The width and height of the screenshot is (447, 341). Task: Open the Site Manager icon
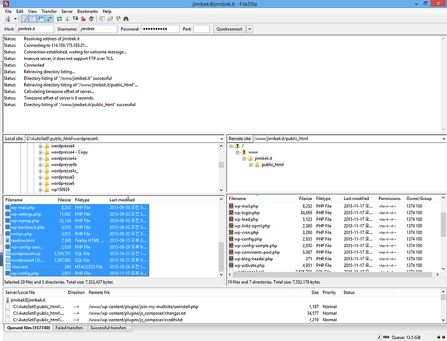(x=7, y=19)
